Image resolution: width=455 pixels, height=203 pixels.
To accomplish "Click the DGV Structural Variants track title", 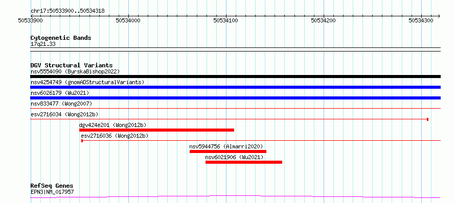I will coord(72,65).
